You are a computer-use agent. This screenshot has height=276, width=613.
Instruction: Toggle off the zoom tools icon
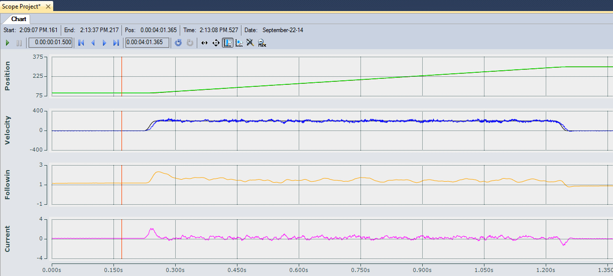(x=250, y=43)
